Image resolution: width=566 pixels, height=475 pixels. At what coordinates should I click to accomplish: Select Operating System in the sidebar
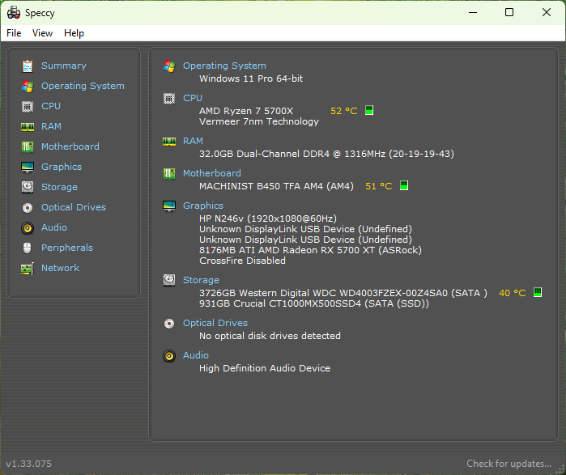pos(83,87)
